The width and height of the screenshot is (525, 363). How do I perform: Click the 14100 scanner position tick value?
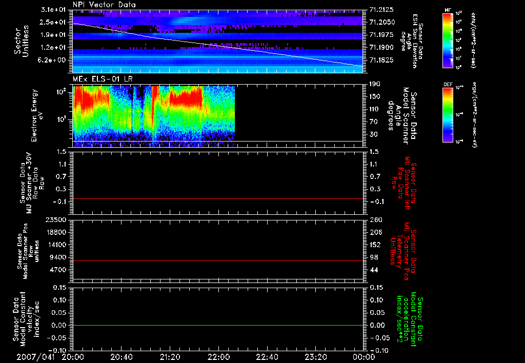pyautogui.click(x=55, y=245)
